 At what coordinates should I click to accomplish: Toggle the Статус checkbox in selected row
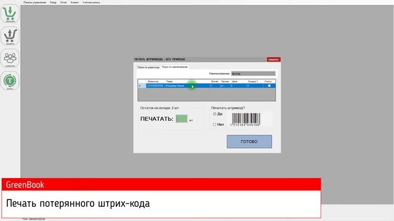[269, 86]
